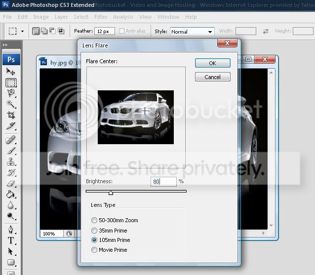Click the Ps logo atop the toolbox
The width and height of the screenshot is (315, 275).
(x=11, y=59)
